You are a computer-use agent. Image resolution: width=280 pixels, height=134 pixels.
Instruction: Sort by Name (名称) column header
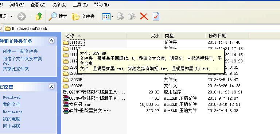coord(94,36)
